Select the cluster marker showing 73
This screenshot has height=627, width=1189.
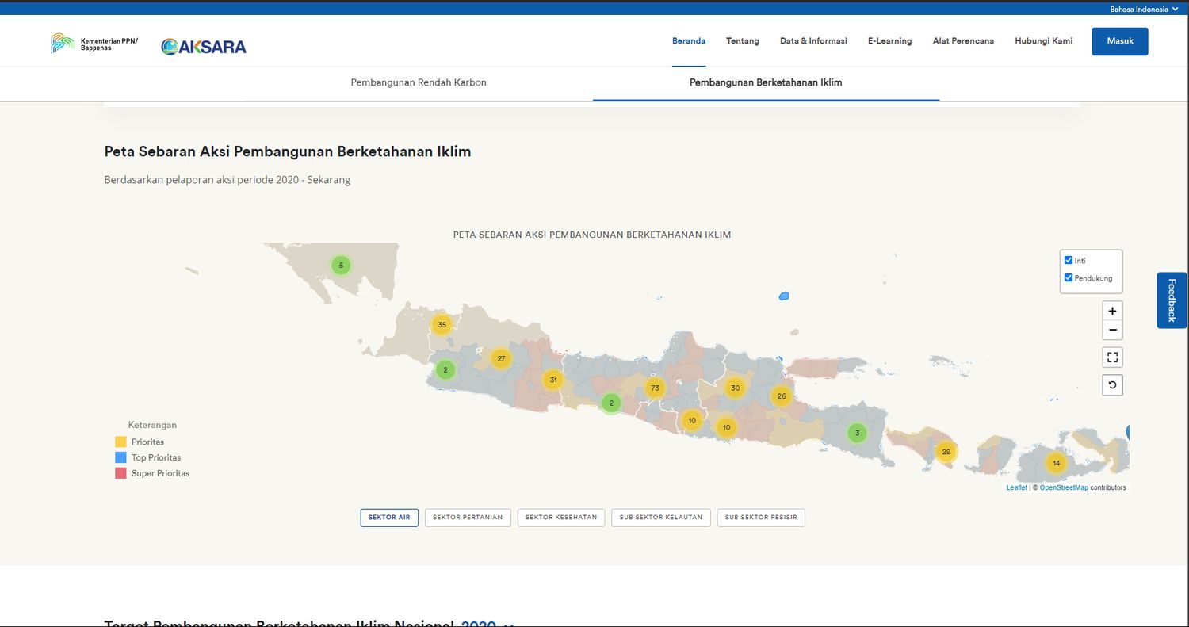654,388
